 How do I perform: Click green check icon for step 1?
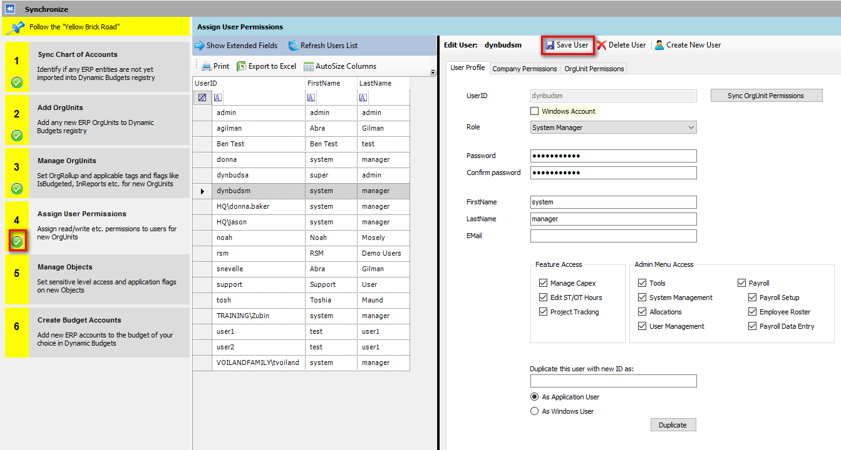pos(17,82)
